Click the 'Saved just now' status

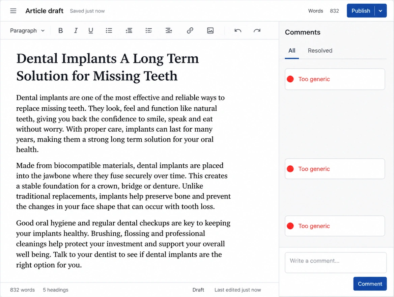click(x=87, y=11)
